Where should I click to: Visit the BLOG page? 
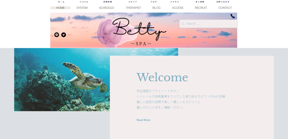156,8
